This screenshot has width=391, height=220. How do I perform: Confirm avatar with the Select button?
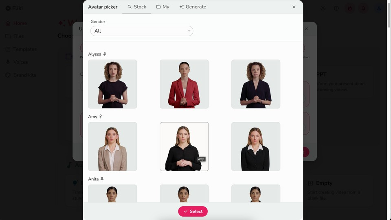click(193, 211)
